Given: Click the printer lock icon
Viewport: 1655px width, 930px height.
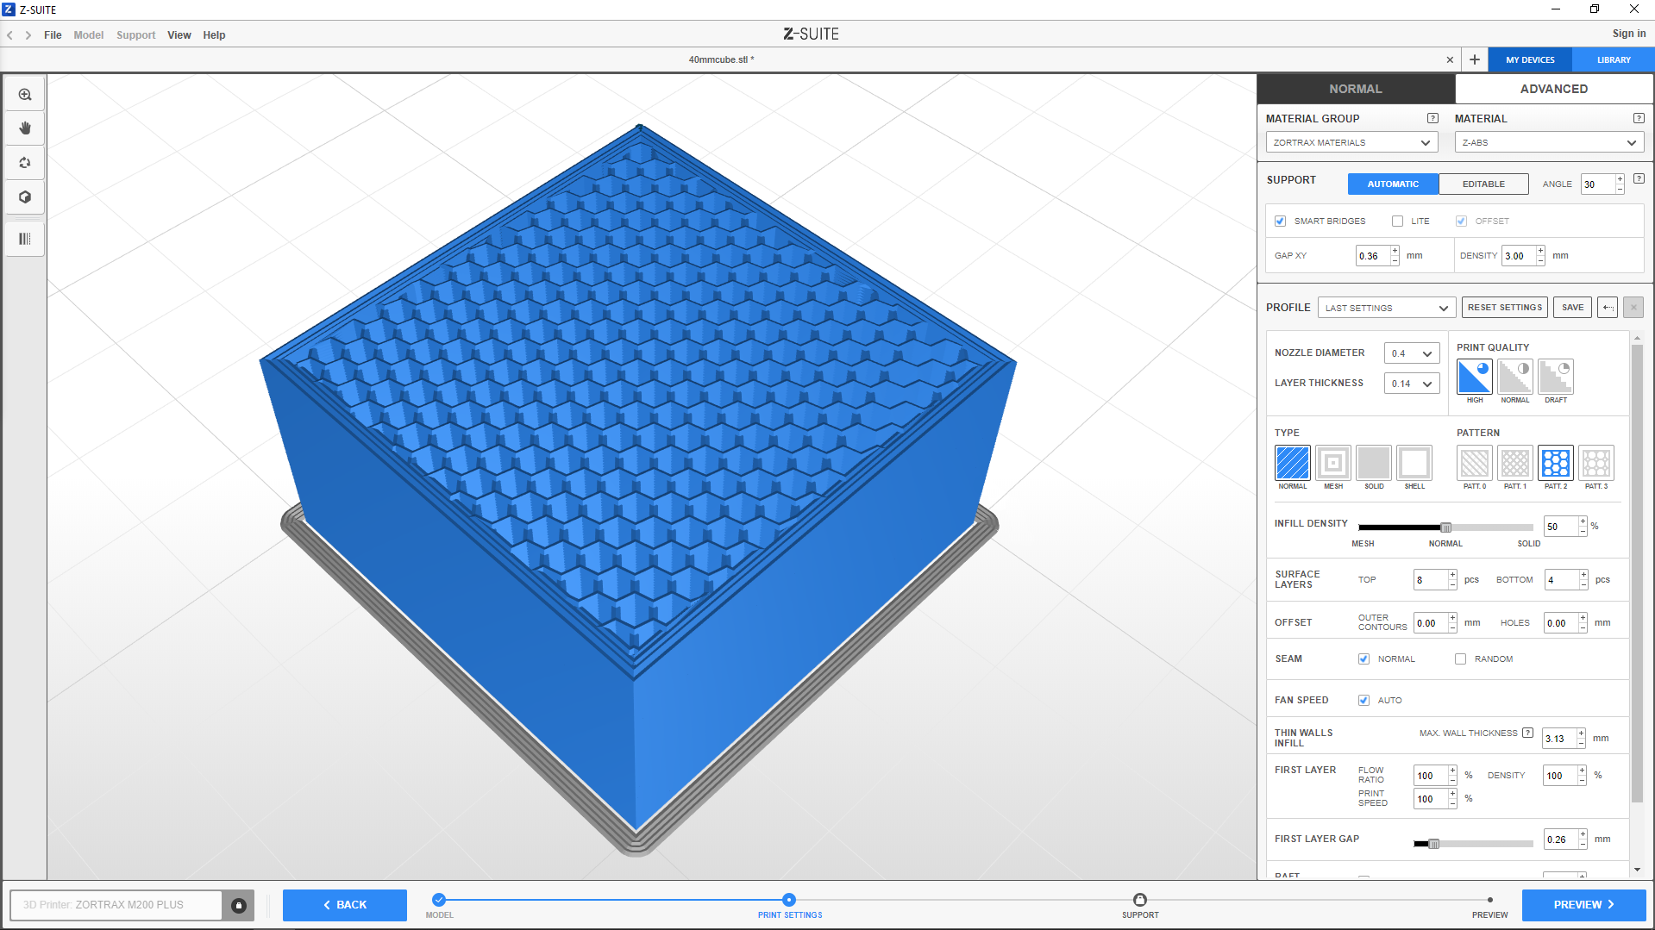Looking at the screenshot, I should click(x=239, y=905).
